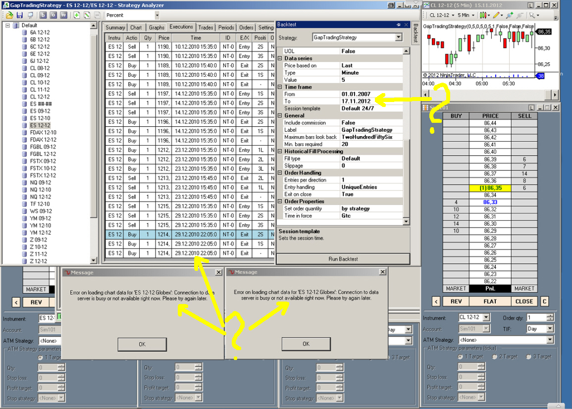Click the 'From' date value 01.01.2007
572x409 pixels.
[x=356, y=94]
